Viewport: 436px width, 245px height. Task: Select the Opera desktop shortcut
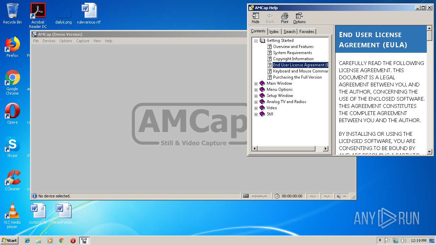[12, 114]
